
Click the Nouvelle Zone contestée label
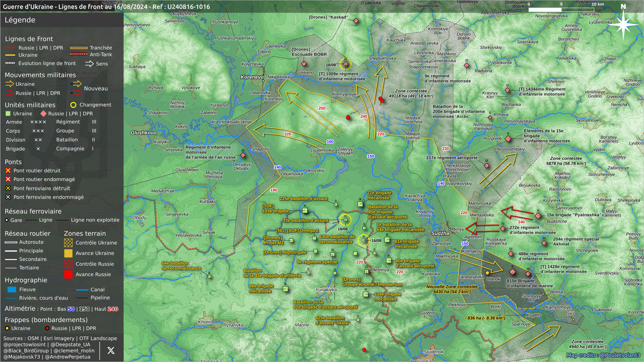452,287
